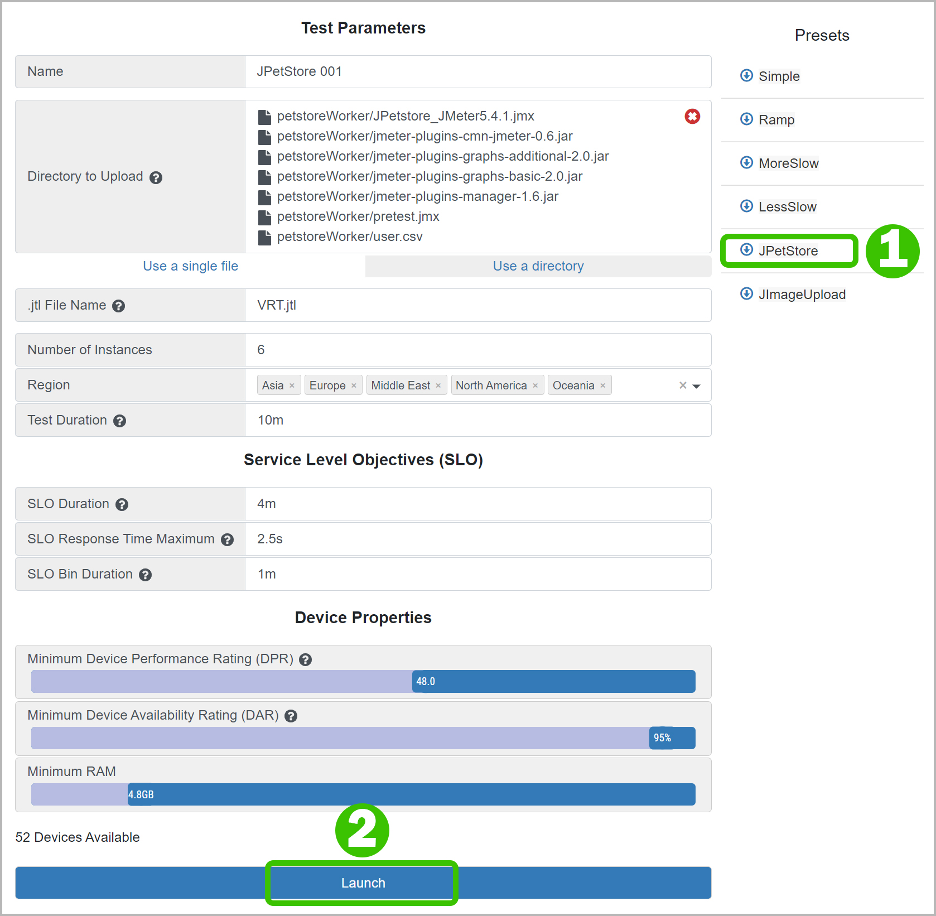The image size is (936, 916).
Task: Edit SLO Response Time Maximum field 2.5s
Action: (478, 539)
